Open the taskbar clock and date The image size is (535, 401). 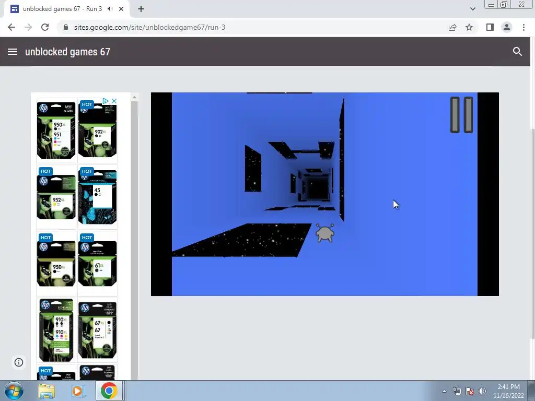click(x=508, y=391)
